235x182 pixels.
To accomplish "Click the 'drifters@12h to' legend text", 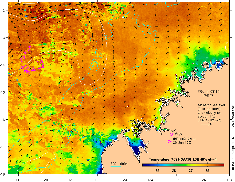I will click(x=184, y=139).
